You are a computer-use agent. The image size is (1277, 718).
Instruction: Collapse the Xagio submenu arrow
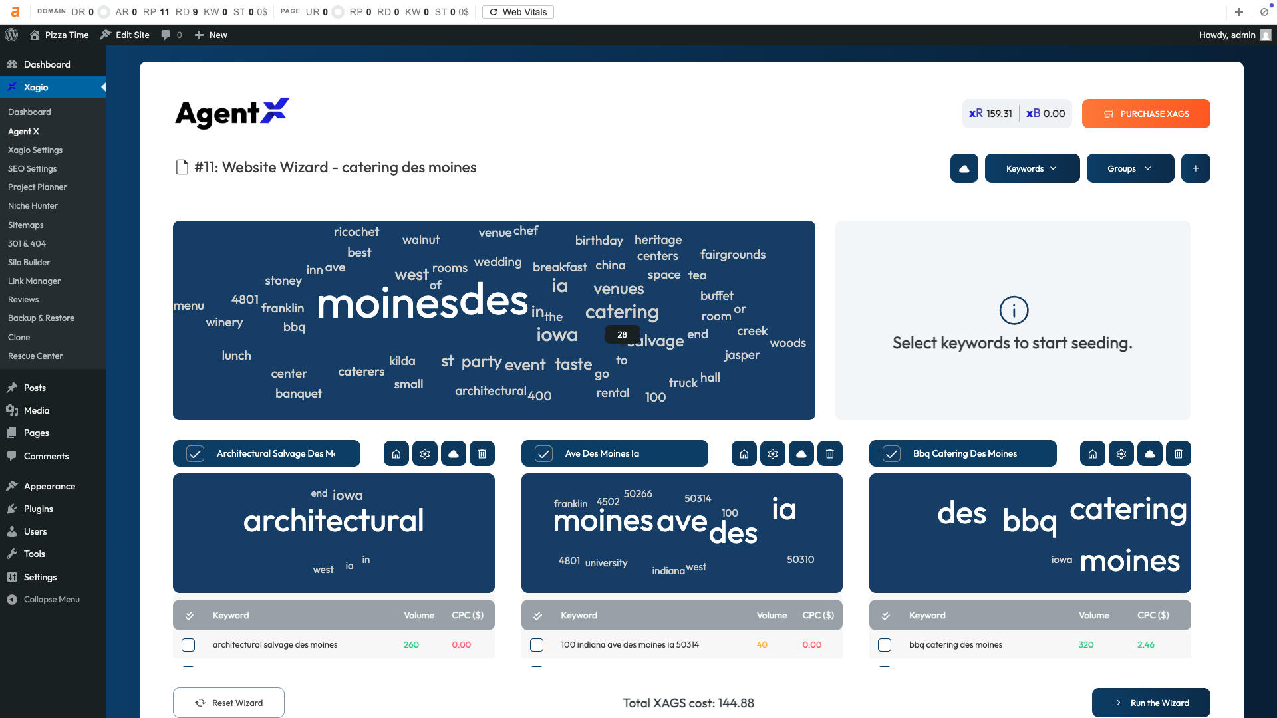pyautogui.click(x=103, y=87)
